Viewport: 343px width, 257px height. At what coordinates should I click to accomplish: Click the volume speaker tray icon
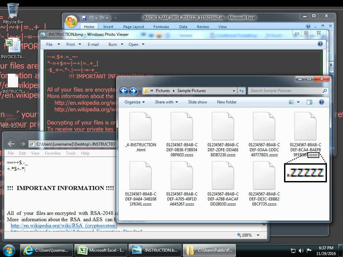[301, 251]
